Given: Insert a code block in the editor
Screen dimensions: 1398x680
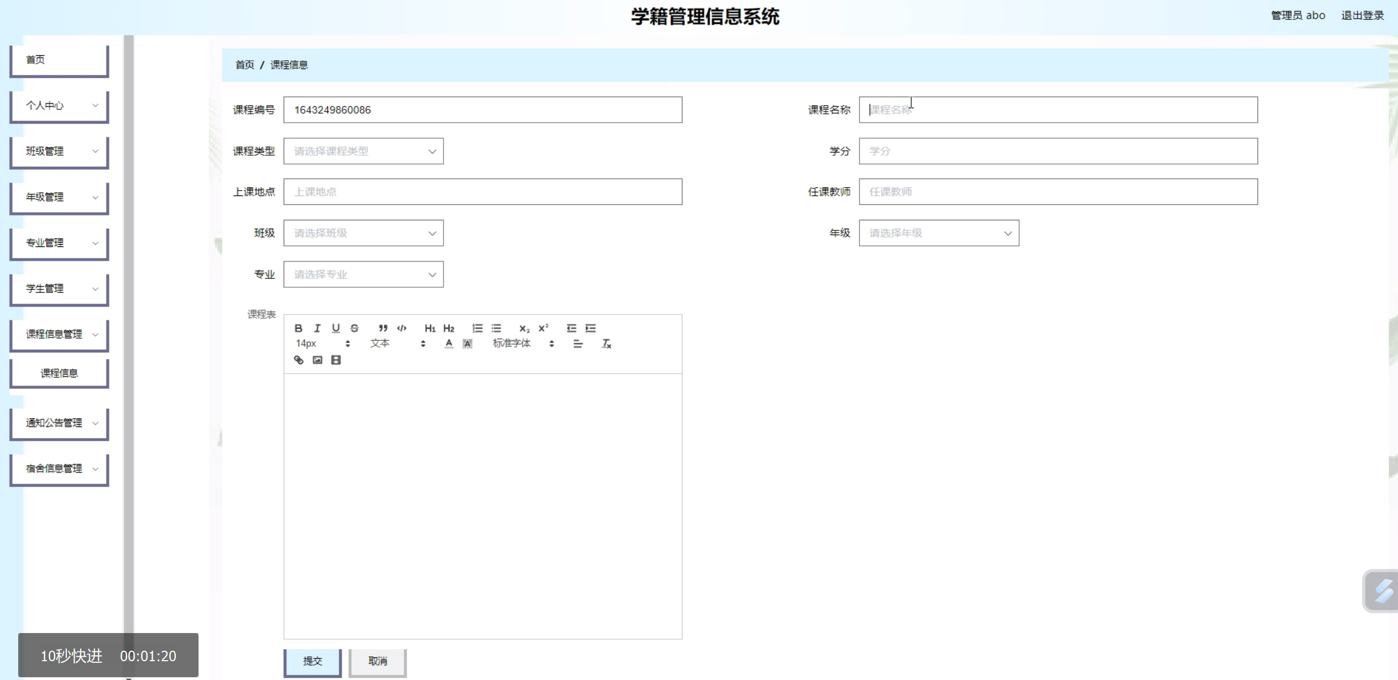Looking at the screenshot, I should 402,328.
